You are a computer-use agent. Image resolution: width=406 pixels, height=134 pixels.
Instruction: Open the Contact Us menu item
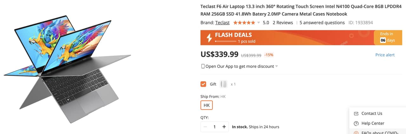tap(372, 113)
